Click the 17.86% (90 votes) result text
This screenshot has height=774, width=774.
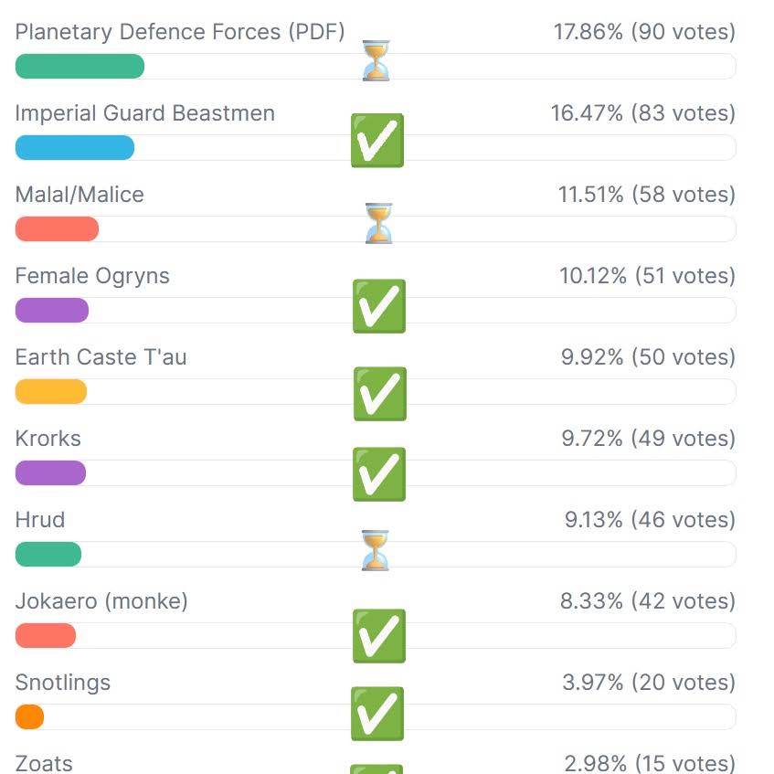click(x=644, y=32)
